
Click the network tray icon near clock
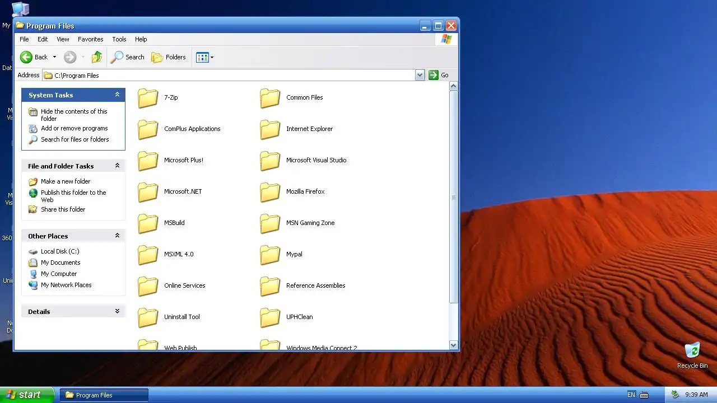tap(676, 395)
